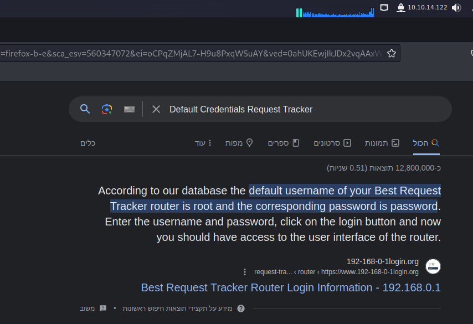Screen dimensions: 473x324
Task: Click the משוב (Feedback) link
Action: (87, 308)
